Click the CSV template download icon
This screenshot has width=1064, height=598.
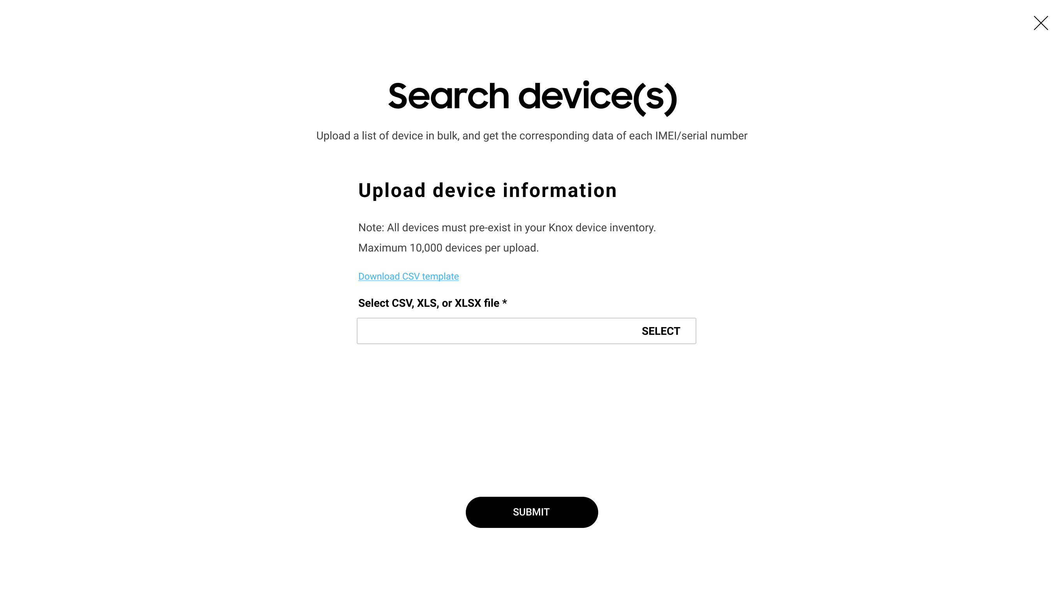tap(409, 276)
